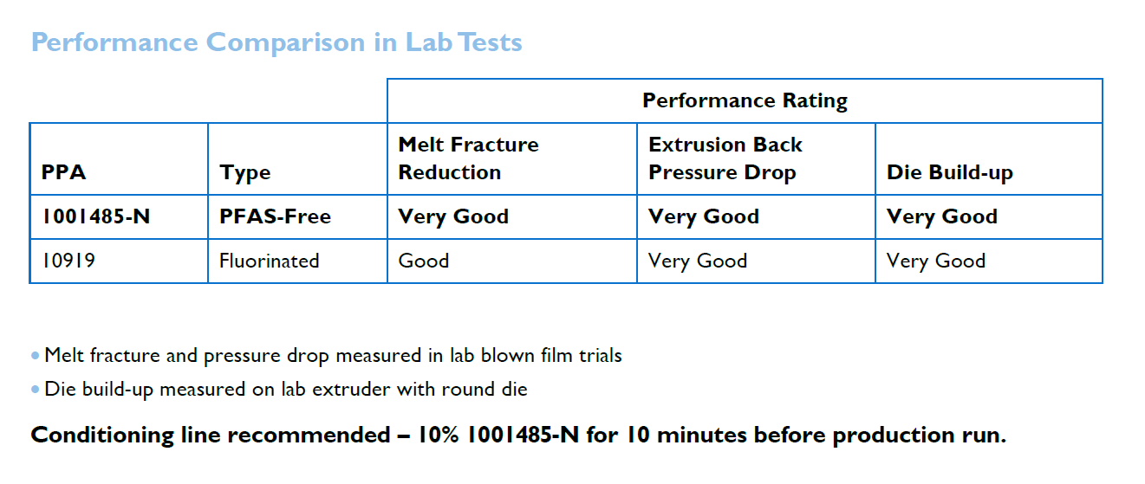
Task: Click the bullet note about round die extruder
Action: 285,389
